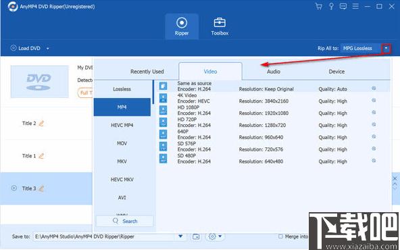Click the 640P preset icon
This screenshot has width=400, height=250.
coord(163,134)
